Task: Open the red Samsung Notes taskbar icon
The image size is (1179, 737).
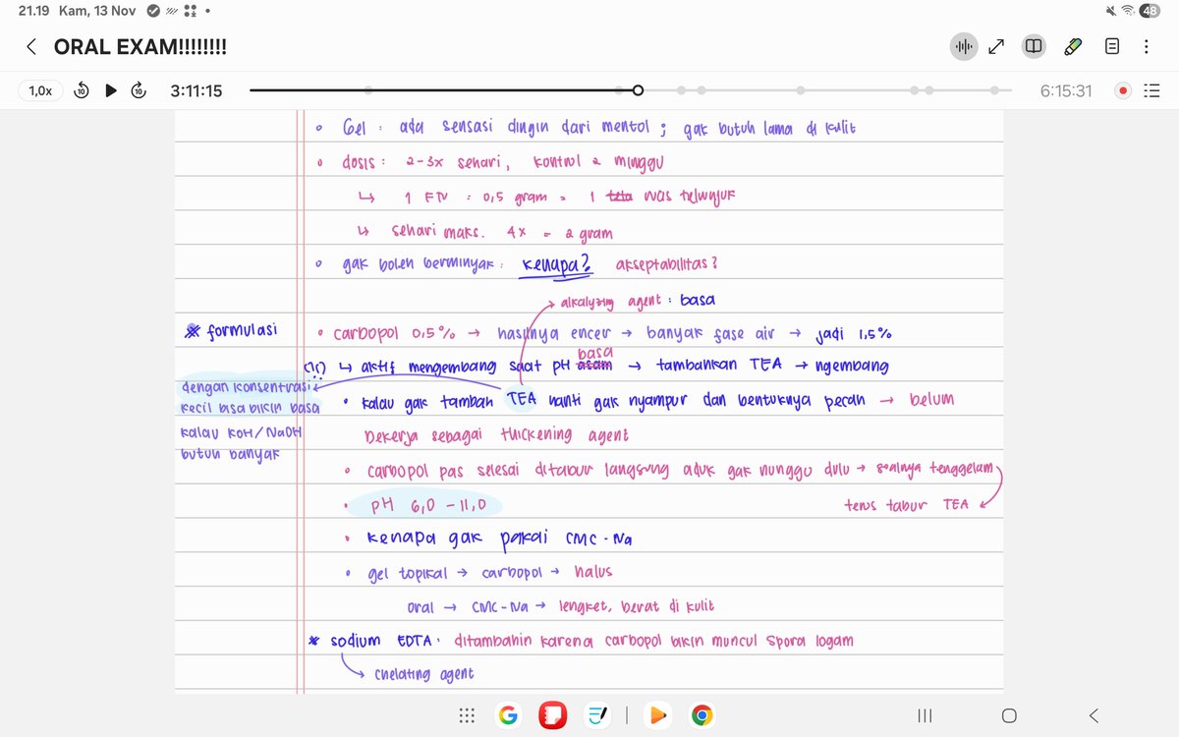Action: pyautogui.click(x=555, y=715)
